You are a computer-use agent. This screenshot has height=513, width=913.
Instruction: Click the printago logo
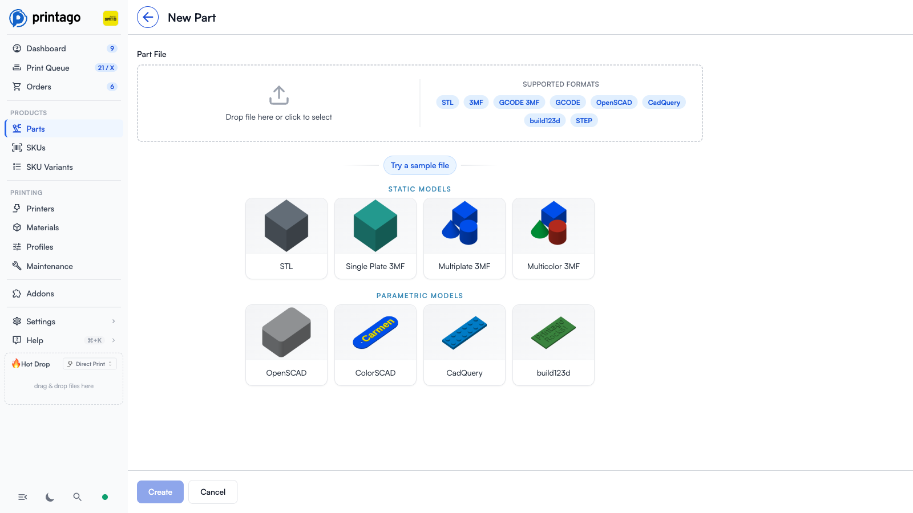coord(45,18)
